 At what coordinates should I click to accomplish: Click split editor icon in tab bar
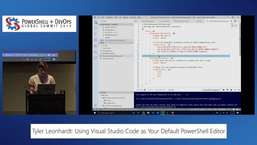click(235, 21)
